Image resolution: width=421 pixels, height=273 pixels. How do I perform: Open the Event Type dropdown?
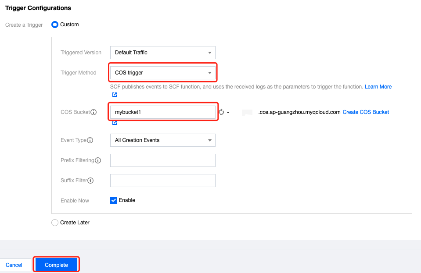click(162, 140)
